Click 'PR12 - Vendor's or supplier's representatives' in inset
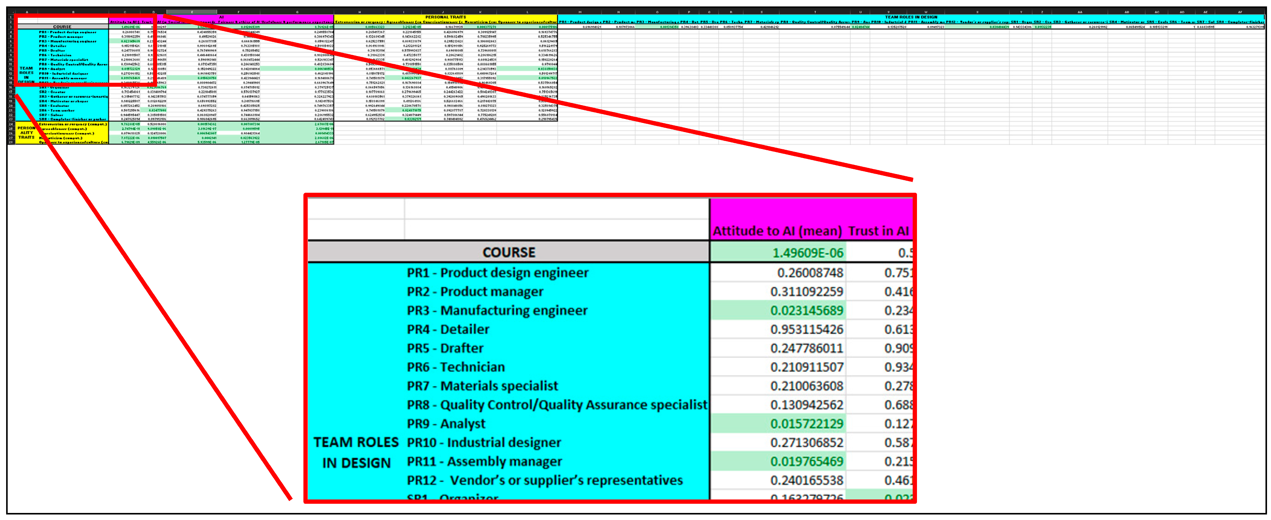Image resolution: width=1271 pixels, height=520 pixels. tap(545, 480)
